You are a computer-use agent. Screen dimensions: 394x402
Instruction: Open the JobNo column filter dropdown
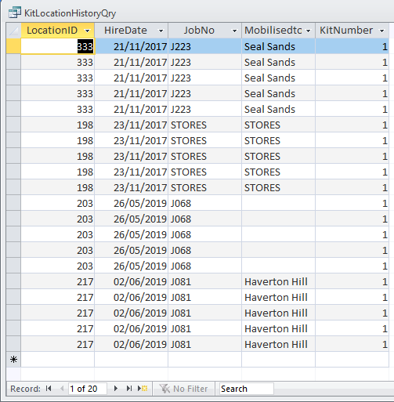coord(234,31)
